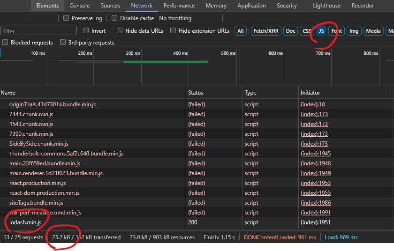Filter requests by Fetch/XHR
Screen dimensions: 394x251
pyautogui.click(x=266, y=31)
